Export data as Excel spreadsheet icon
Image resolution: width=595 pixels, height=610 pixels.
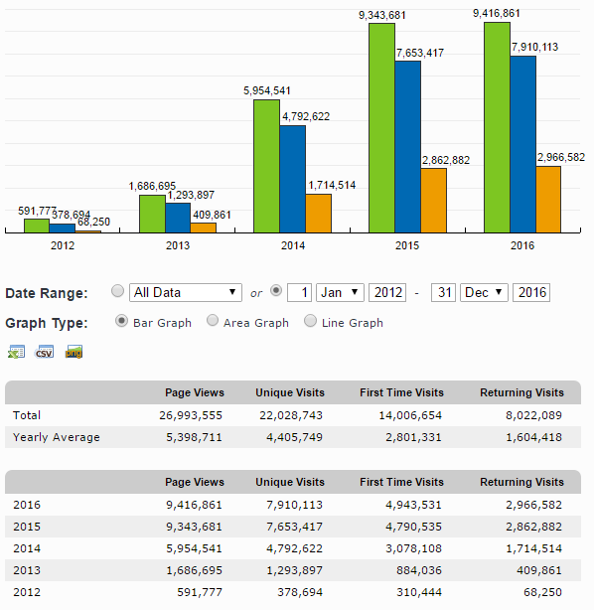click(16, 352)
